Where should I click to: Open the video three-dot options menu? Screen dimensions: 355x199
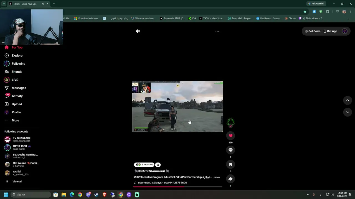[217, 31]
